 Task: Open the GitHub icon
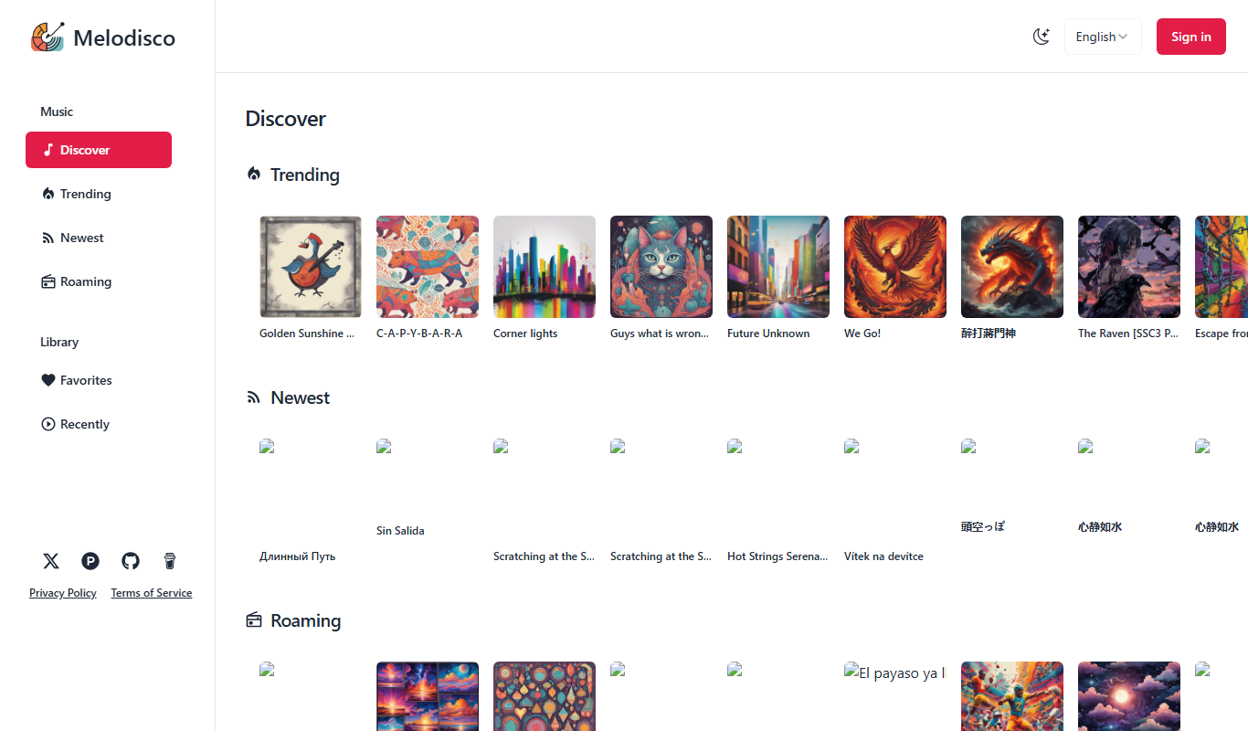click(131, 561)
